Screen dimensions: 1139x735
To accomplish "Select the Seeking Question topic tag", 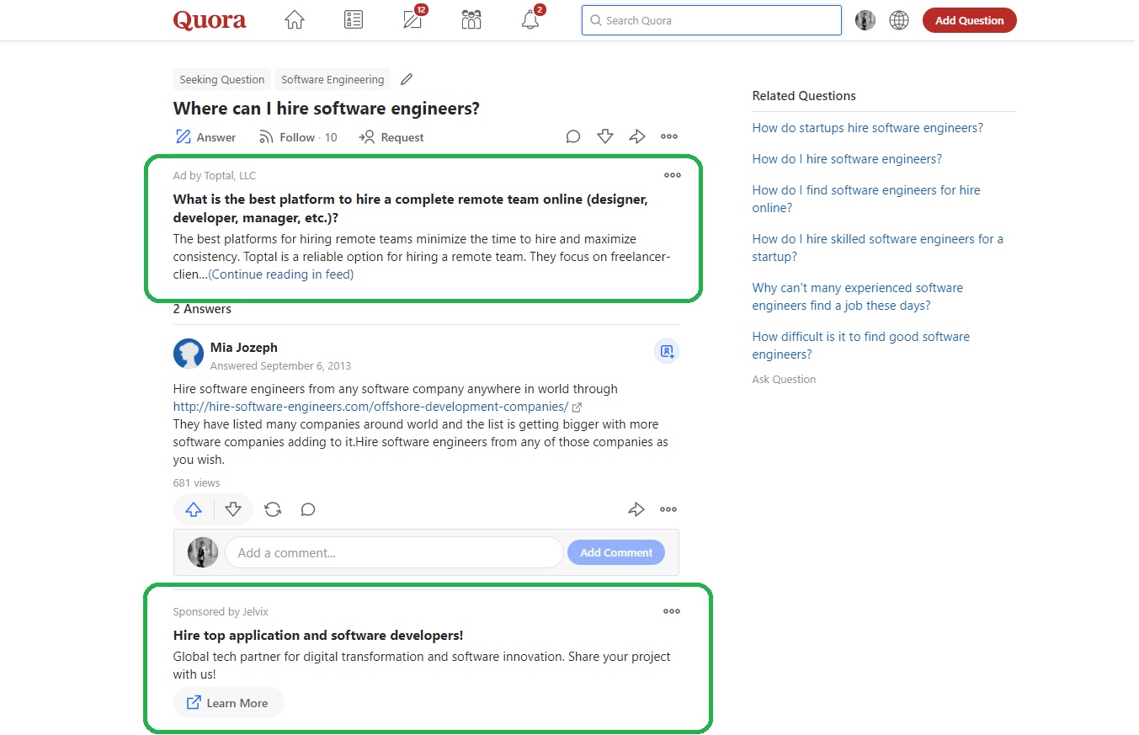I will [x=222, y=79].
